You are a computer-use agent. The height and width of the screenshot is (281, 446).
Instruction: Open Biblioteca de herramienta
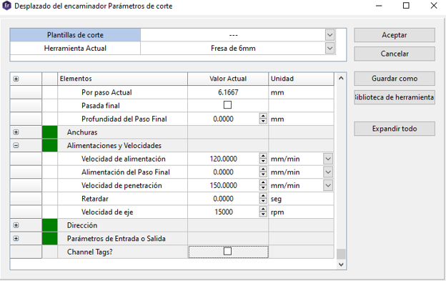(x=395, y=97)
